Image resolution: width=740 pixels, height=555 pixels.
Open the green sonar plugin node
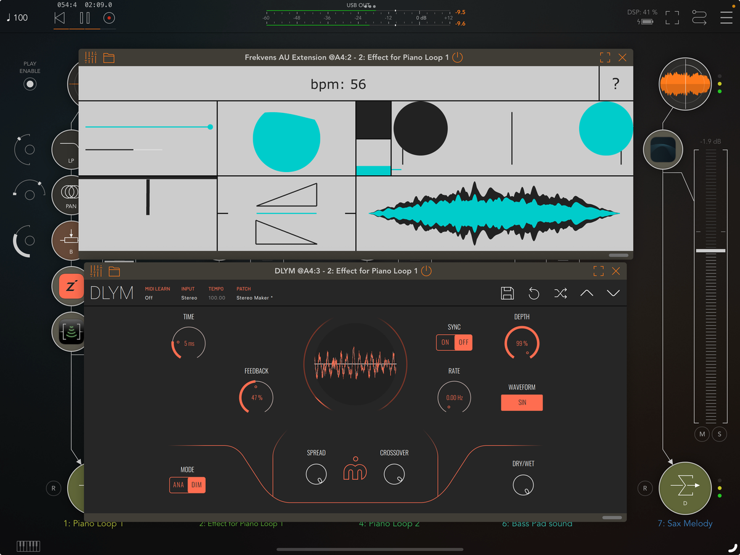coord(69,332)
